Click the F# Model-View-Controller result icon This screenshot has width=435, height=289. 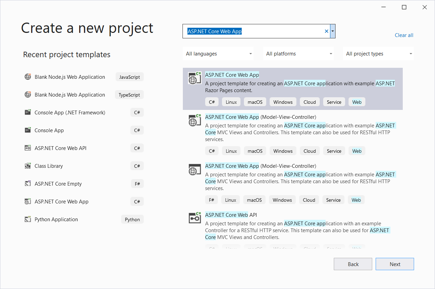pos(195,169)
